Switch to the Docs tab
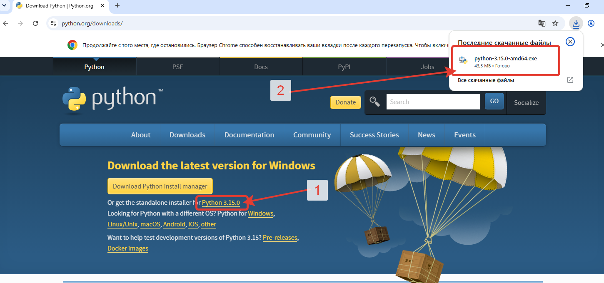 [261, 67]
